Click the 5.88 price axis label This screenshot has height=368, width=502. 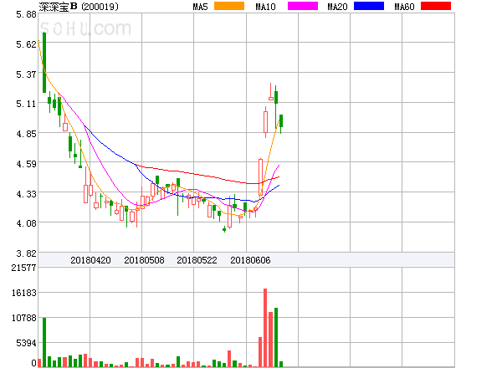[x=26, y=14]
